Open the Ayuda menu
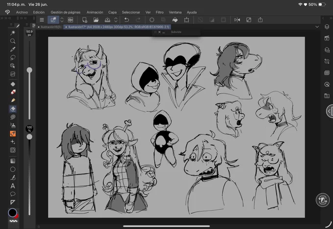This screenshot has height=229, width=333. tap(191, 12)
